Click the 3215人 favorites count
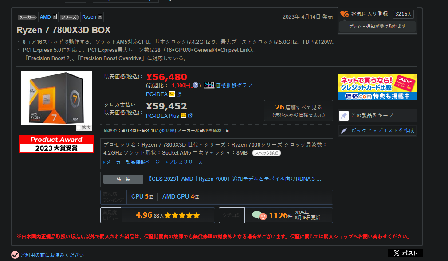Viewport: 448px width, 261px height. (x=403, y=14)
